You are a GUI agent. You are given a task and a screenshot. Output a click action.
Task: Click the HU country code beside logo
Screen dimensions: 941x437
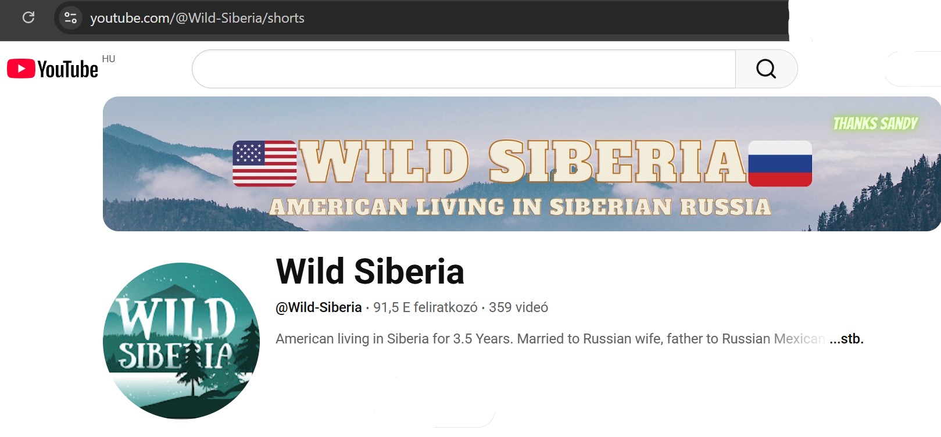coord(109,59)
